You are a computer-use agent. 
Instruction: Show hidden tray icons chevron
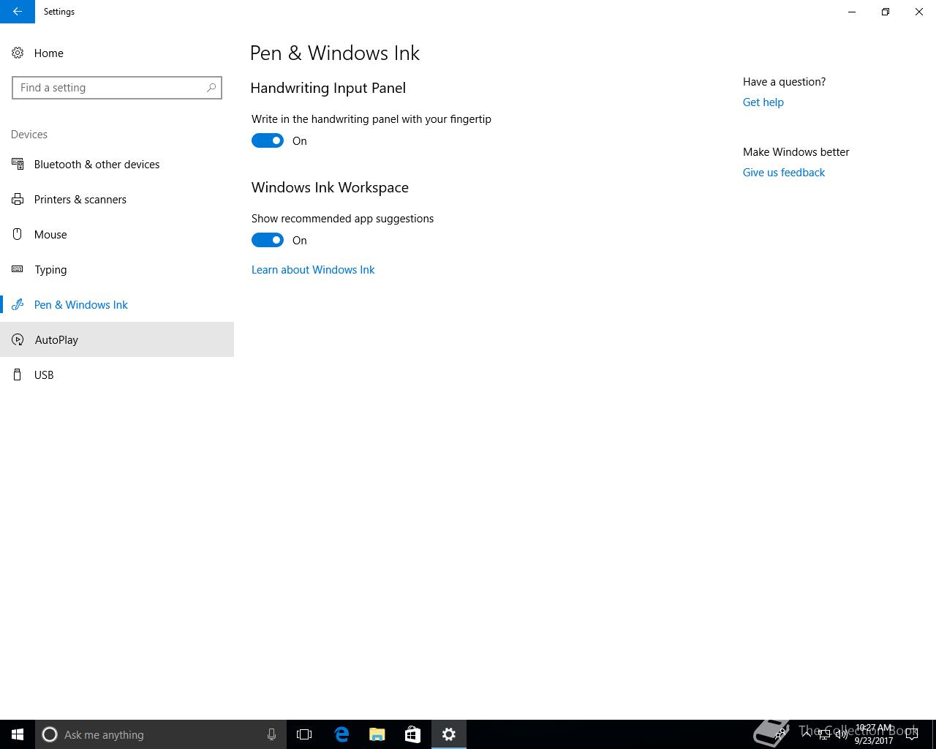(807, 734)
